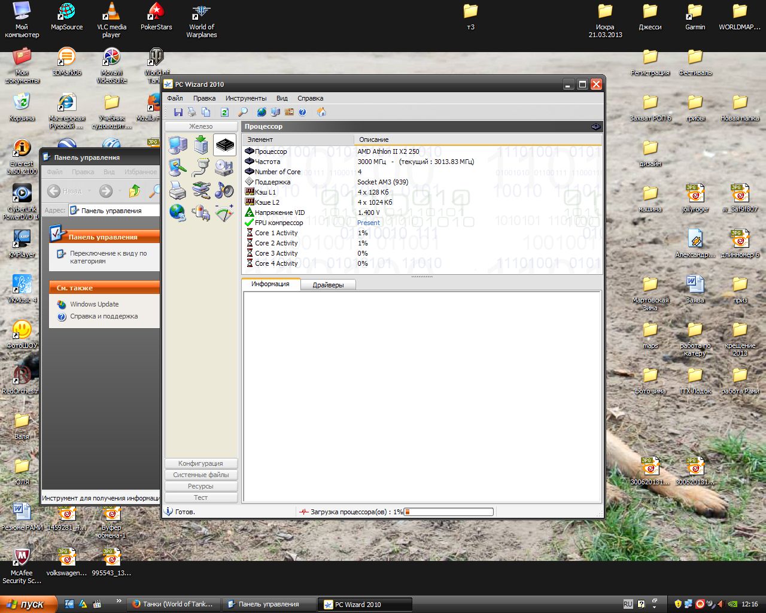Switch to Панель управления taskbar button
This screenshot has width=766, height=613.
269,604
